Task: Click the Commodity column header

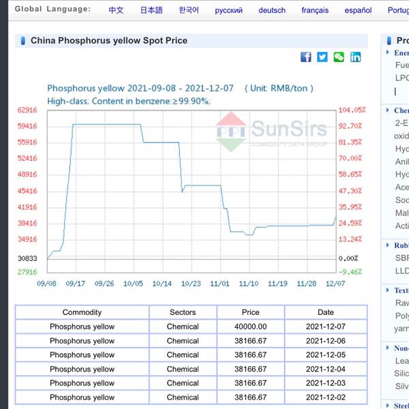Action: (82, 312)
